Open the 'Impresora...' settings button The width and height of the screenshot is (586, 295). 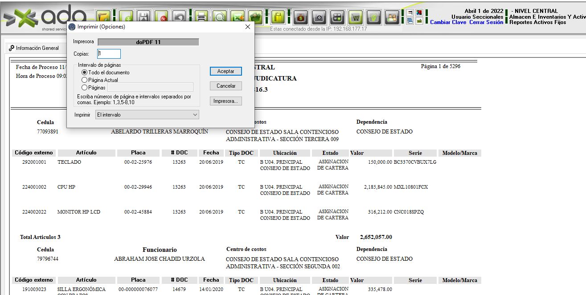[x=226, y=101]
